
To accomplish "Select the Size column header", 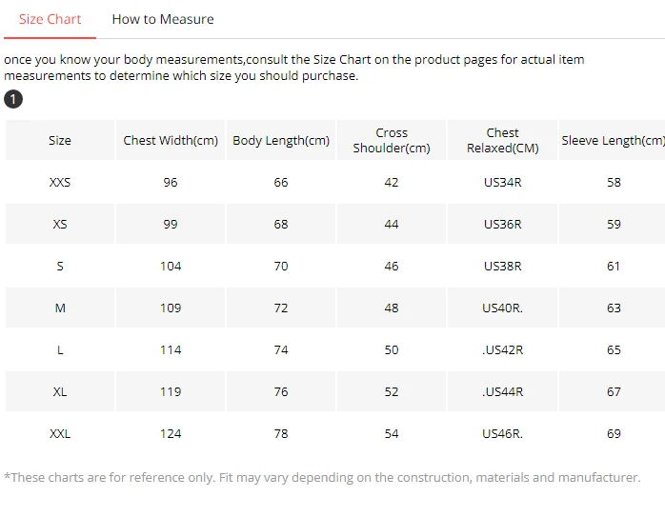I will 60,140.
